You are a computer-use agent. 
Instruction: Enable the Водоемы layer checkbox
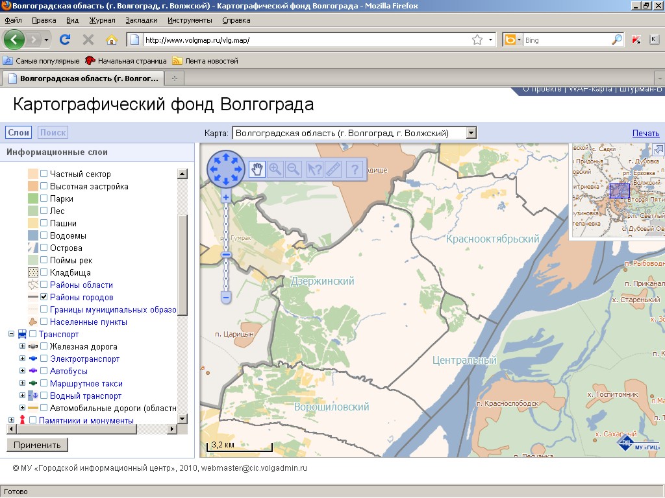point(45,235)
